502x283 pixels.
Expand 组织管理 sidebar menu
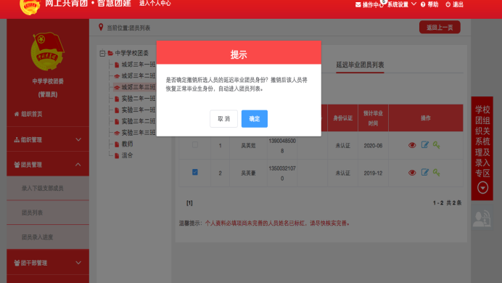tap(48, 139)
